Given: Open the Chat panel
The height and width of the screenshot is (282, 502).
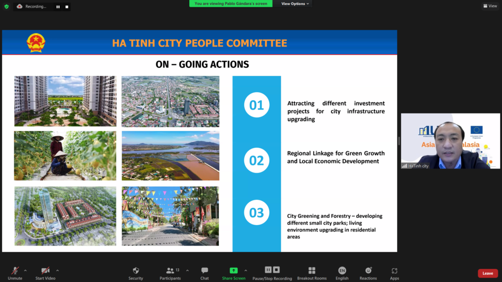Looking at the screenshot, I should tap(204, 273).
